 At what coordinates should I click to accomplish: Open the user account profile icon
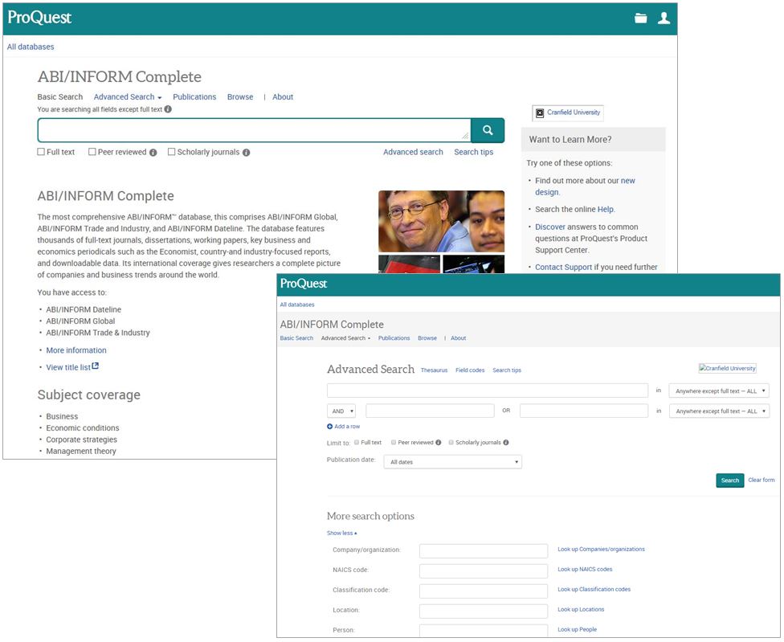664,18
